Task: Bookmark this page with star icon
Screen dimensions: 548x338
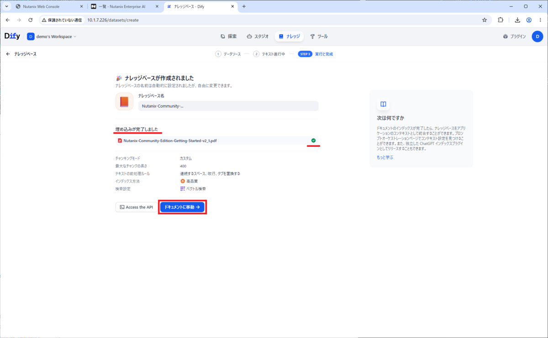Action: (x=485, y=20)
